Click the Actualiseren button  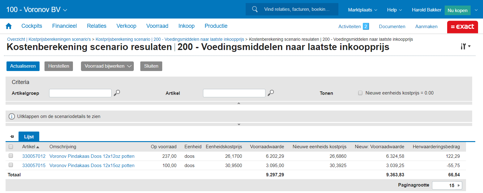coord(23,66)
